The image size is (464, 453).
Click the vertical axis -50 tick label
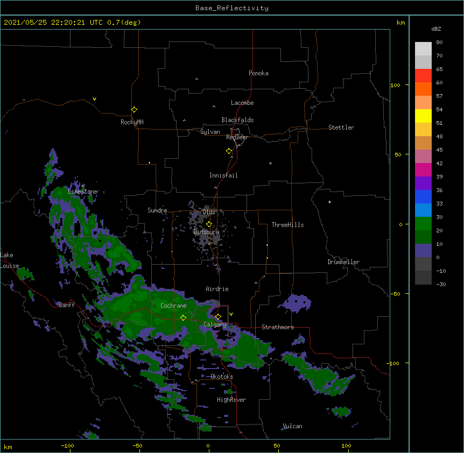coord(395,294)
